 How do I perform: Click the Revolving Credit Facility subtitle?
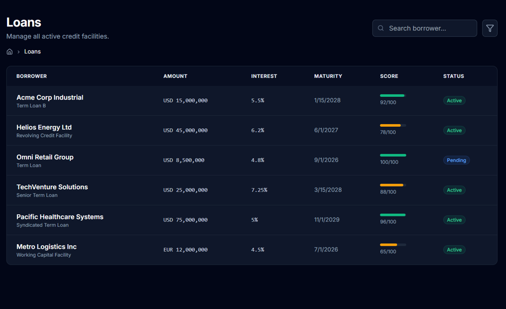44,135
